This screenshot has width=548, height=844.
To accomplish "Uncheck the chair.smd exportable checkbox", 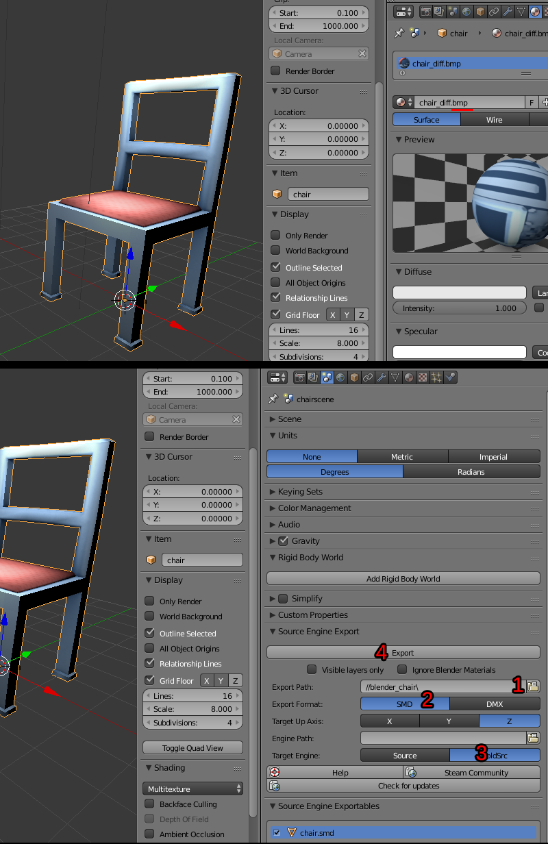I will coord(277,832).
